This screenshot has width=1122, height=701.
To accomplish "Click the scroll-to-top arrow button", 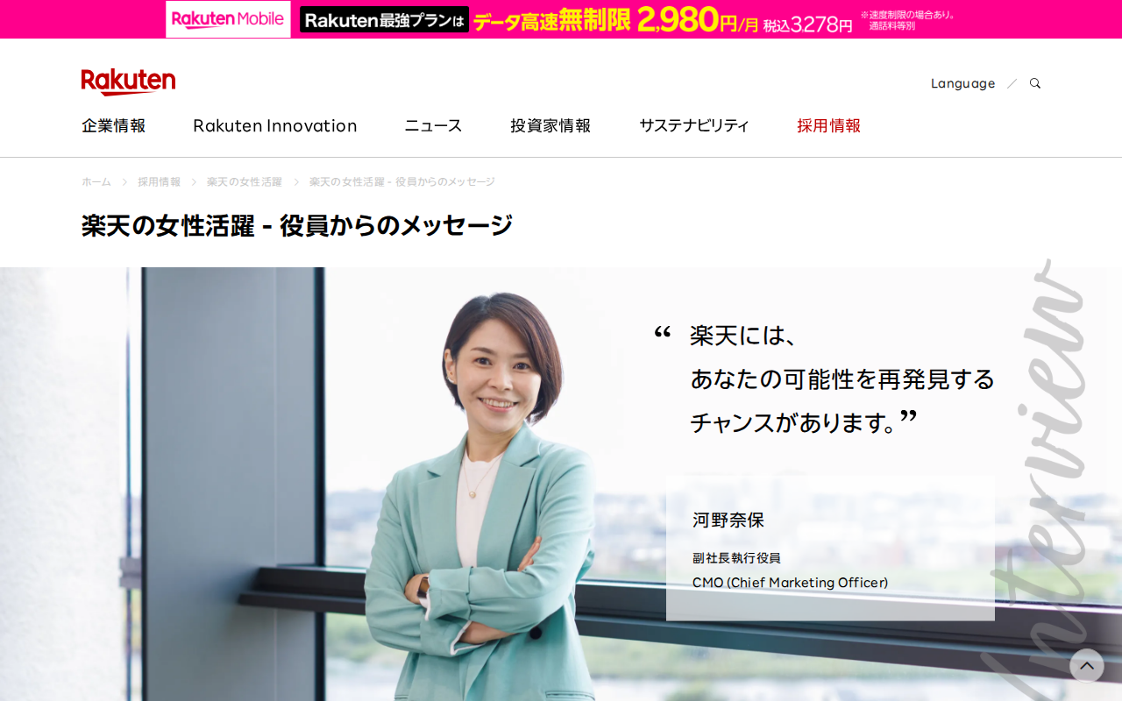I will click(x=1087, y=665).
